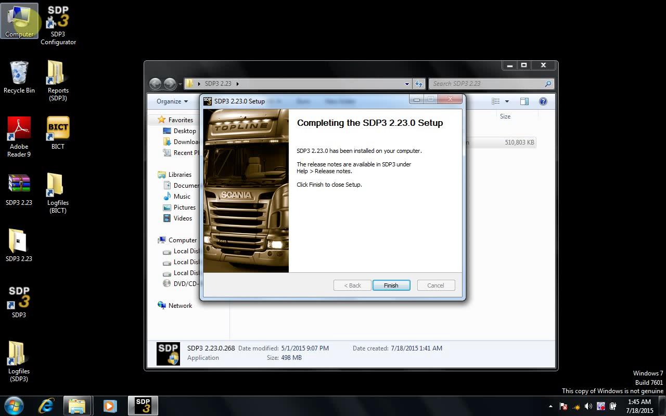Open Windows Explorer taskbar button
Viewport: 666px width, 416px height.
(x=77, y=406)
